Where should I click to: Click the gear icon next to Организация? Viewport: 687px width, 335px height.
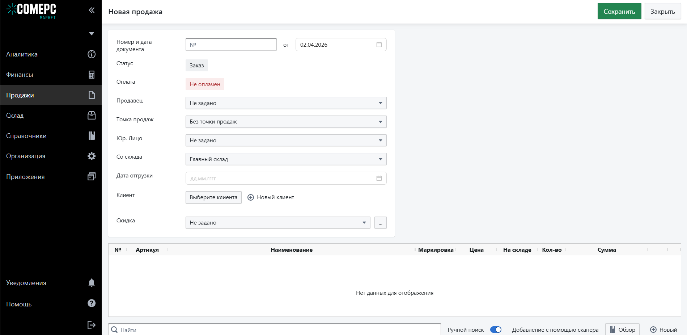[x=92, y=156]
